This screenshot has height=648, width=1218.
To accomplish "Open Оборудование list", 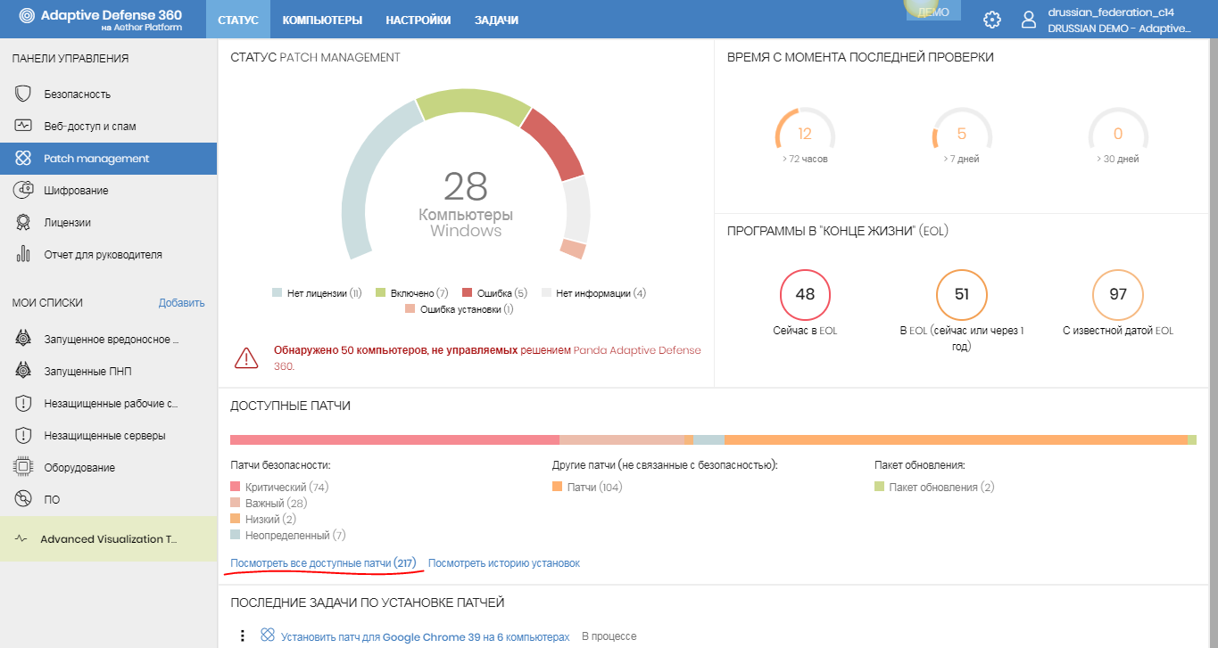I will 108,467.
